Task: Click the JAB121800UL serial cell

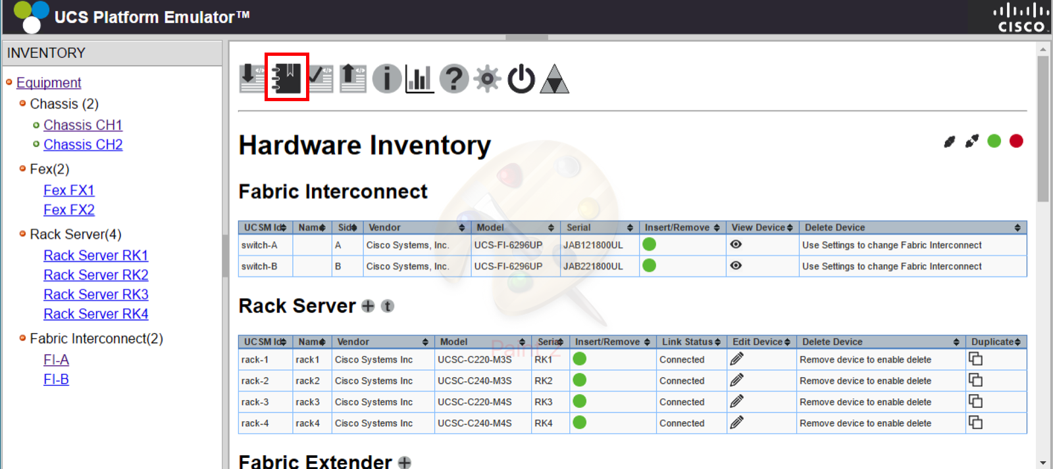Action: point(600,245)
